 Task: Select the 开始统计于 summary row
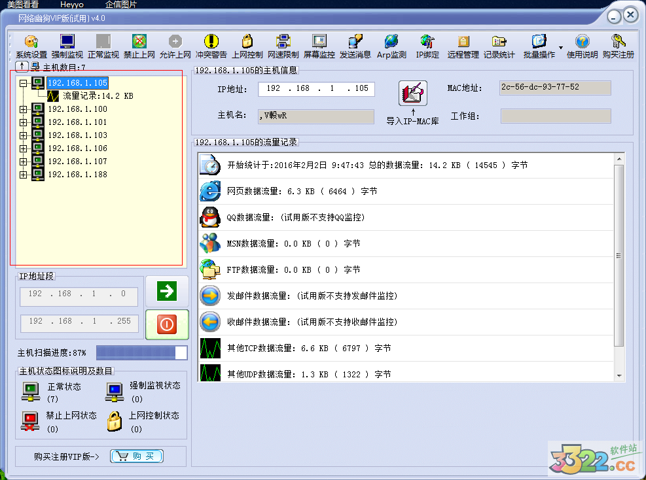[x=406, y=165]
